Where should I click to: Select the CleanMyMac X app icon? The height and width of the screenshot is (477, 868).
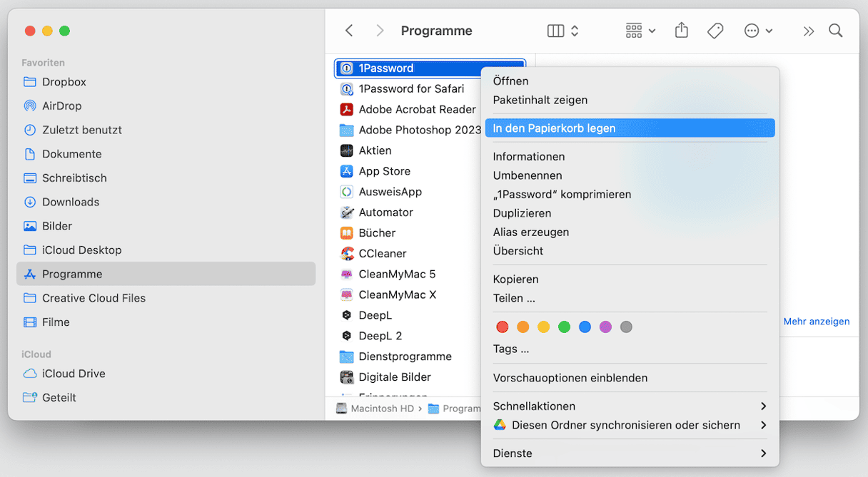pyautogui.click(x=347, y=295)
